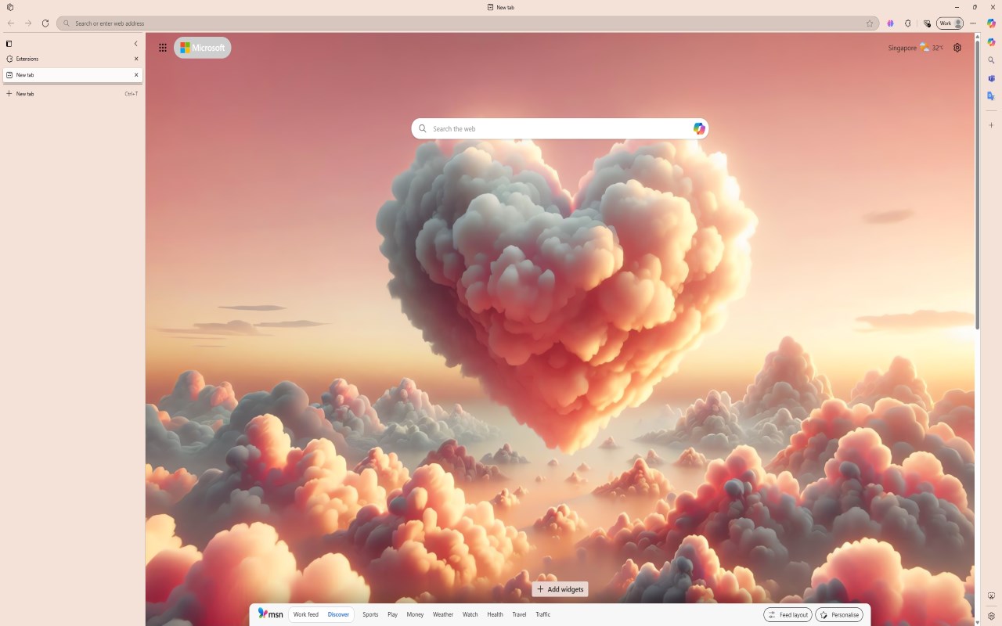The image size is (1002, 626).
Task: Open the Weather feed tab
Action: (443, 615)
